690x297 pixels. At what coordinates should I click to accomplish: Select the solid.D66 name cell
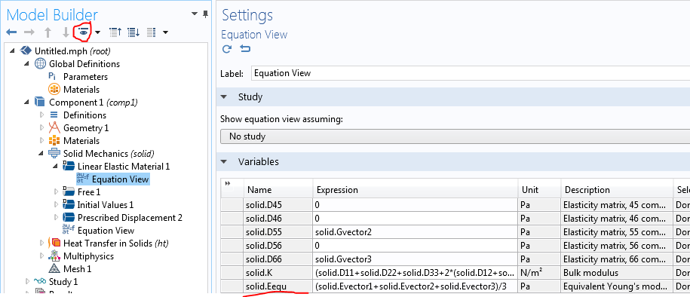coord(278,259)
